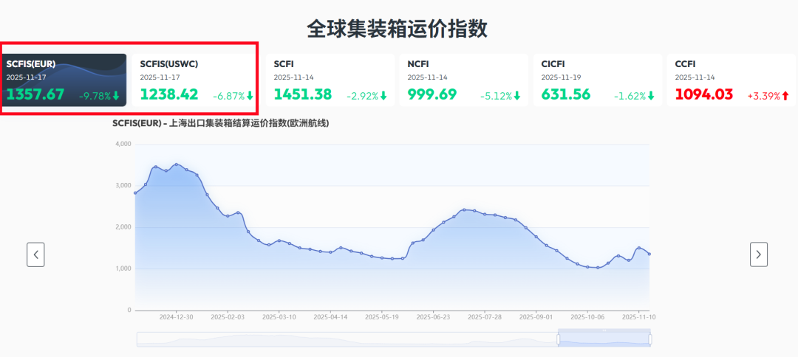Click the last data point on the chart
The width and height of the screenshot is (798, 357).
click(649, 254)
